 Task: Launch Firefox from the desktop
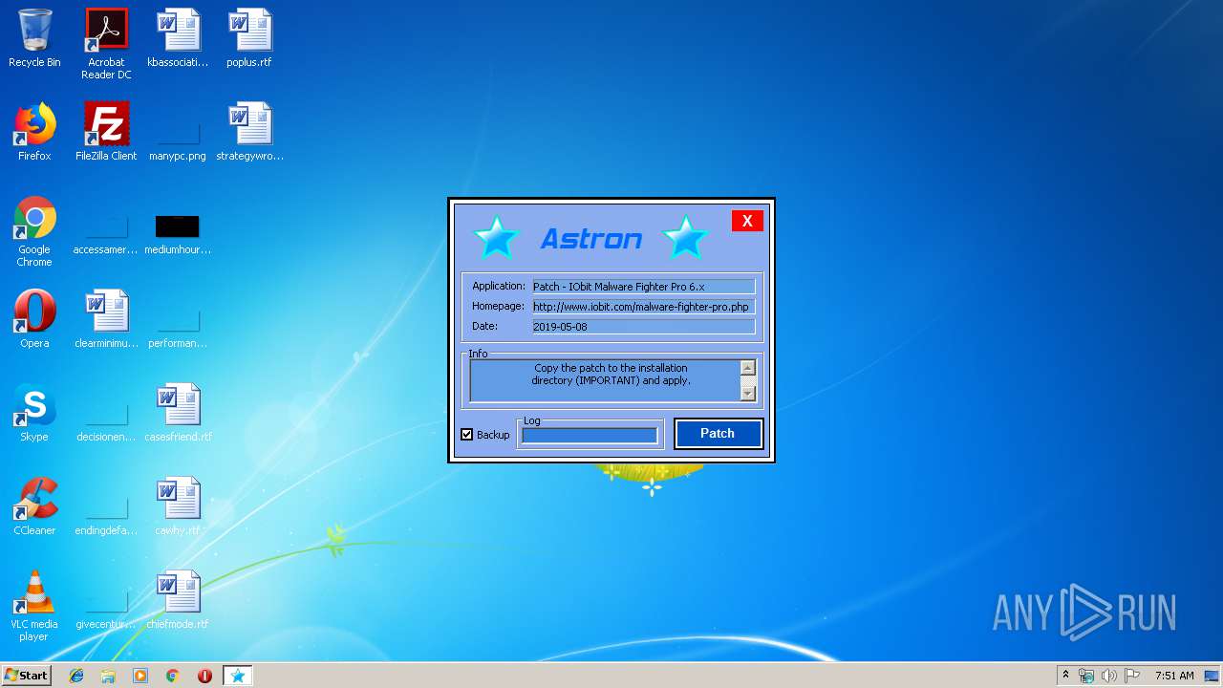click(34, 132)
